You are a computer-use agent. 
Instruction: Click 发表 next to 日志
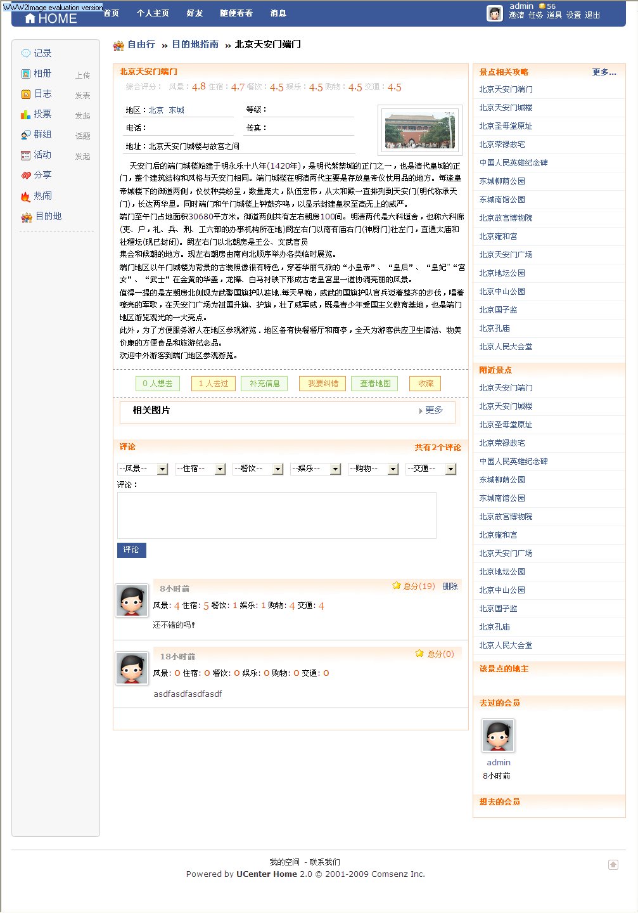[83, 96]
